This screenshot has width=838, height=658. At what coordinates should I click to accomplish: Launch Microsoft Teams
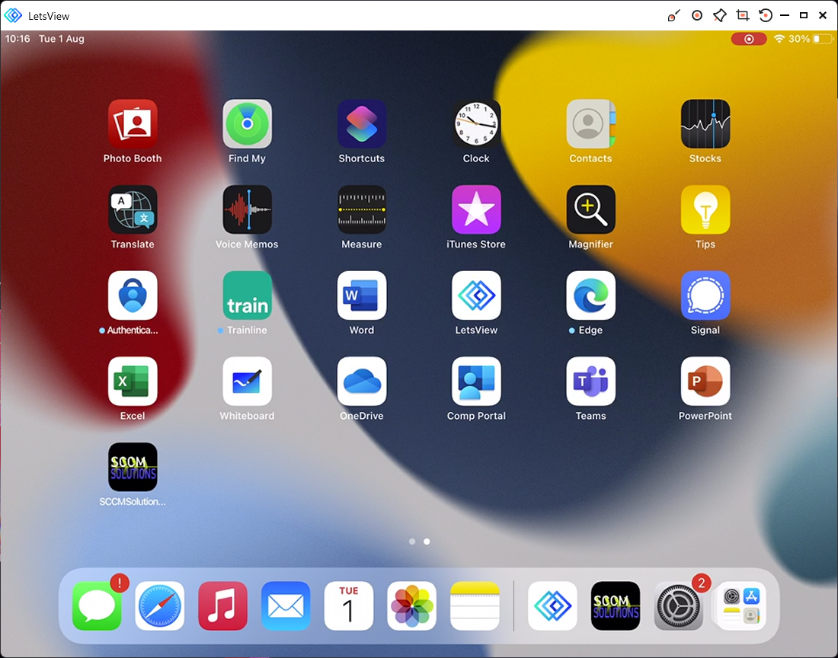click(x=590, y=379)
